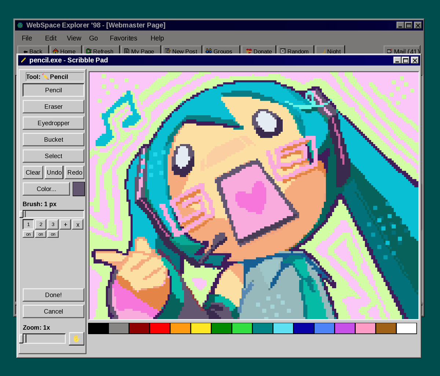Maximize the Scribble Pad window
Viewport: 440px width, 376px height.
(x=406, y=60)
